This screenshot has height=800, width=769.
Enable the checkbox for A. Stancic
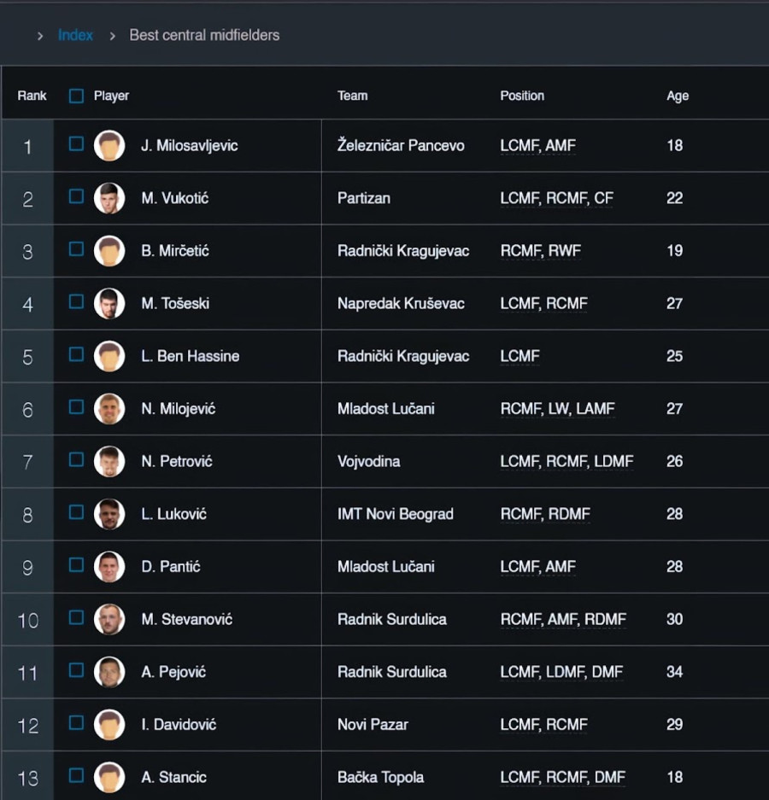point(76,776)
